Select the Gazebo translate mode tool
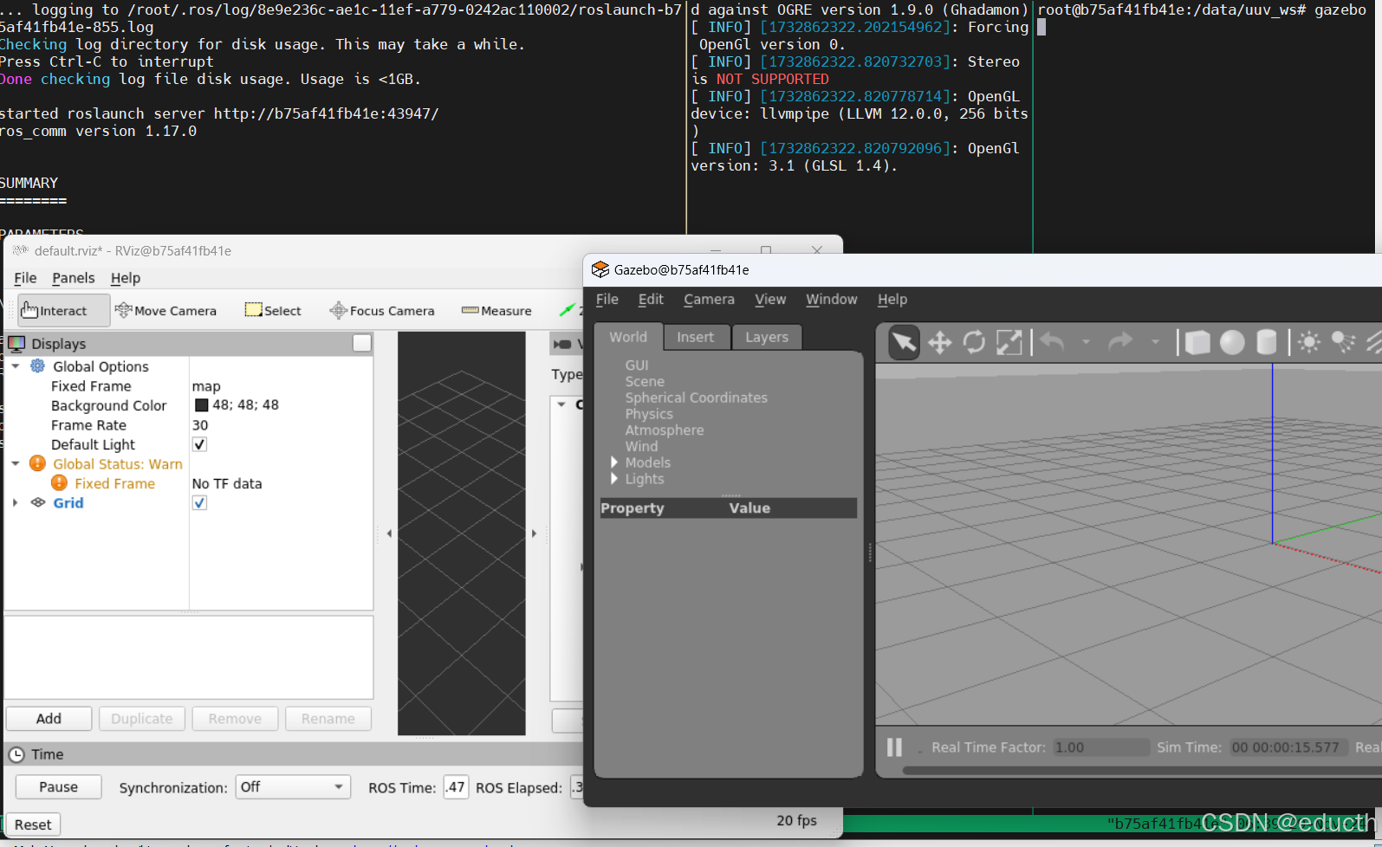 pyautogui.click(x=939, y=343)
